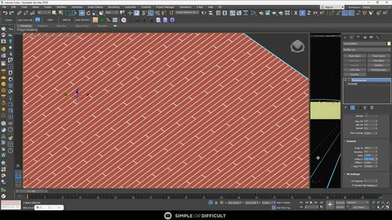Click Remove Modifier trash icon
Image resolution: width=392 pixels, height=220 pixels.
click(365, 108)
